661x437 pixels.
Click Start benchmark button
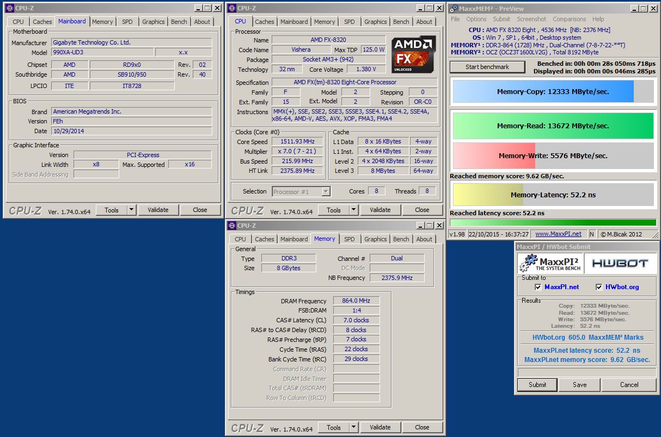[487, 67]
